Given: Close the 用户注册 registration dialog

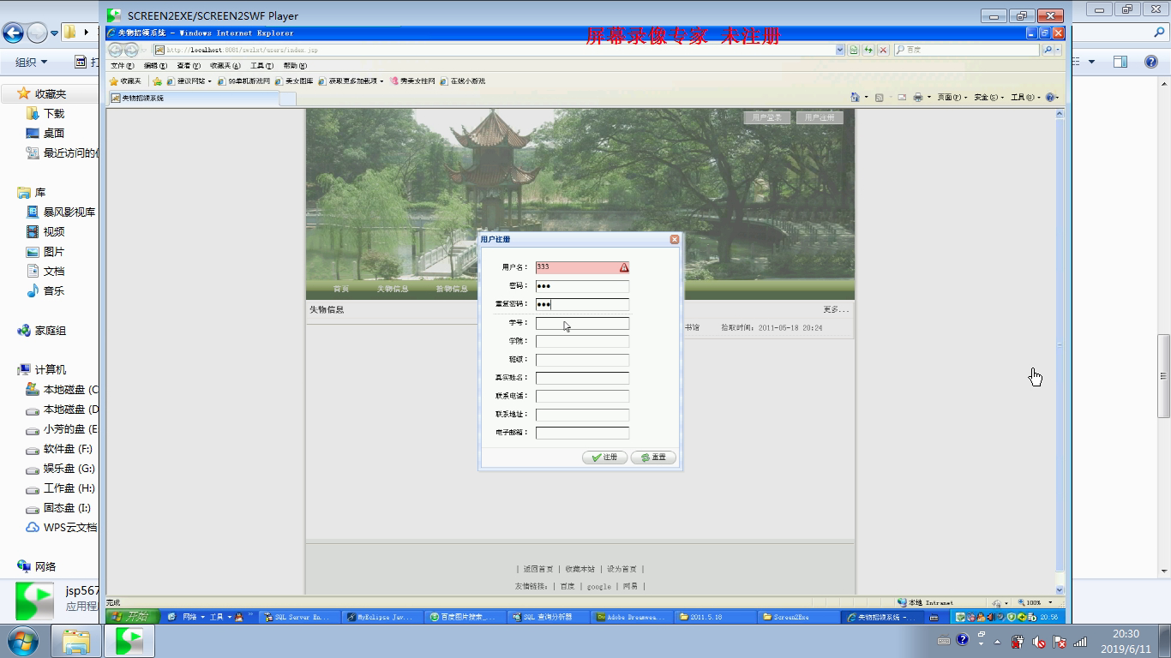Looking at the screenshot, I should pyautogui.click(x=675, y=239).
